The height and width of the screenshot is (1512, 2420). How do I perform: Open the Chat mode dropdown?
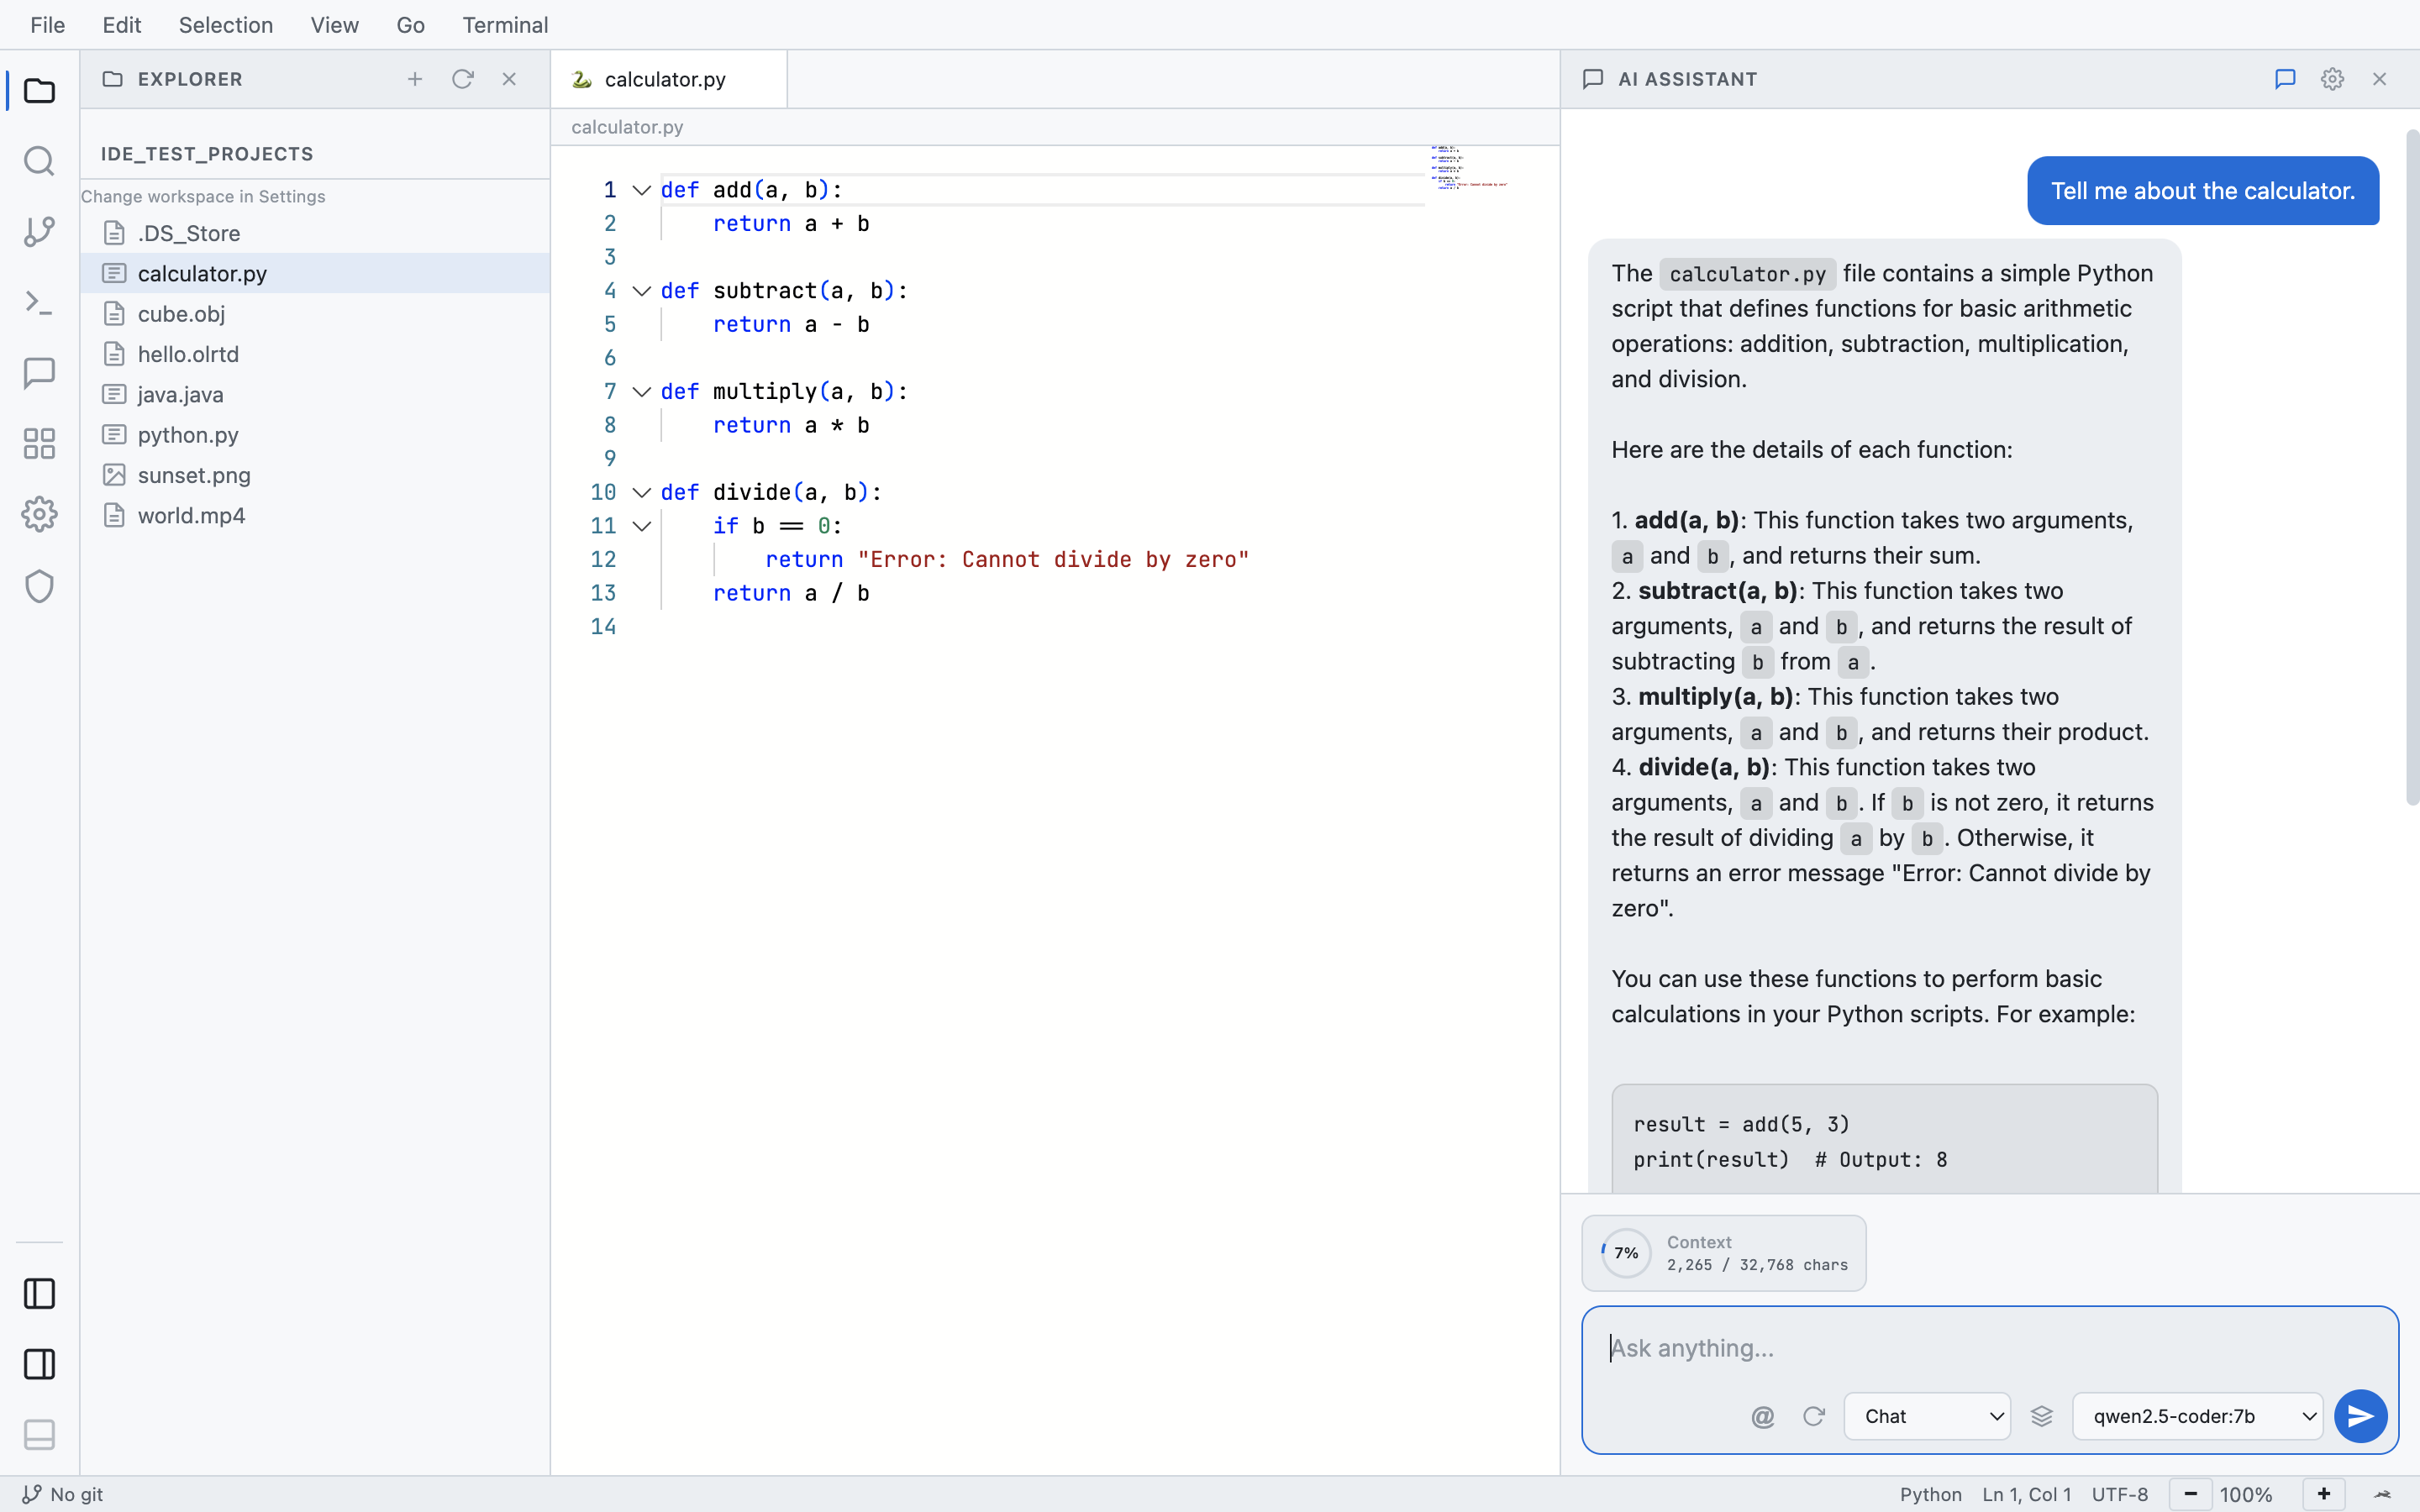coord(1925,1416)
